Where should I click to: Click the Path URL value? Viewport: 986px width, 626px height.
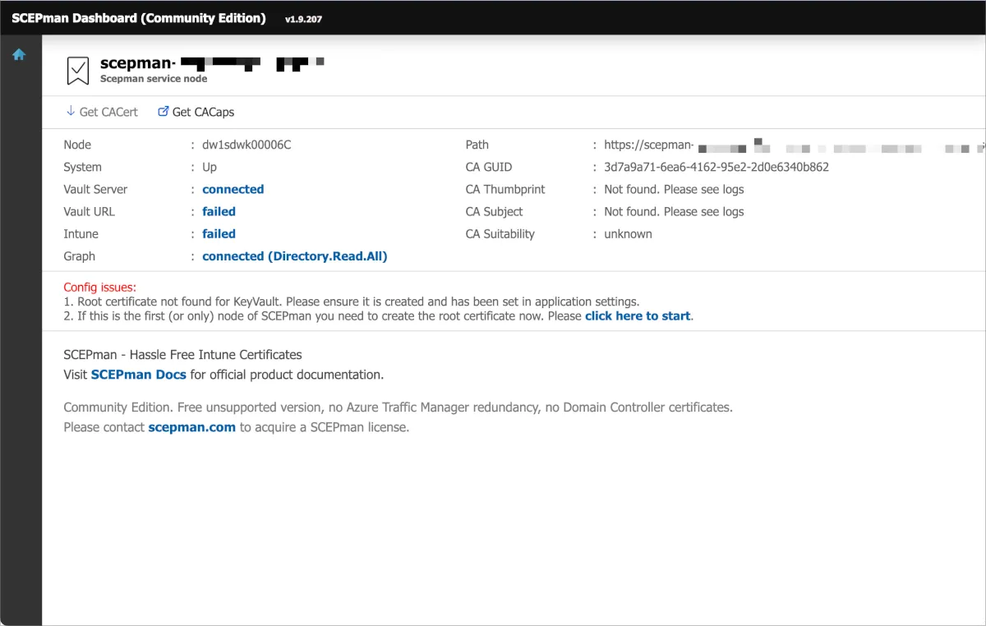(649, 145)
